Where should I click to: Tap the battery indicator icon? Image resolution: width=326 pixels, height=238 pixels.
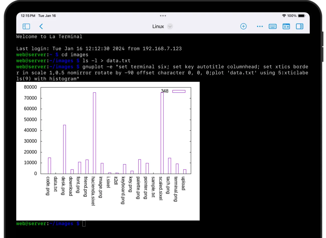click(301, 16)
